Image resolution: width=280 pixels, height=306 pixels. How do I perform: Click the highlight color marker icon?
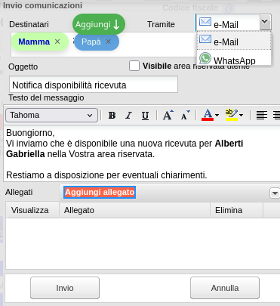(x=232, y=115)
